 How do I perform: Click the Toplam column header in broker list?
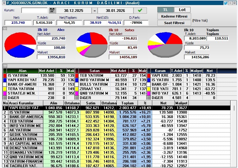point(127,103)
